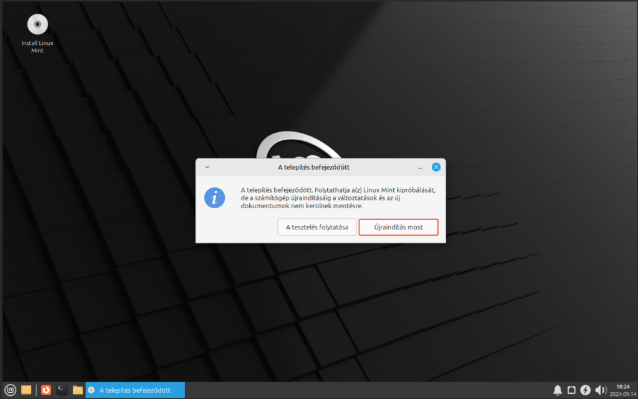Viewport: 638px width, 399px height.
Task: Minimize the installation finished dialog
Action: (x=421, y=167)
